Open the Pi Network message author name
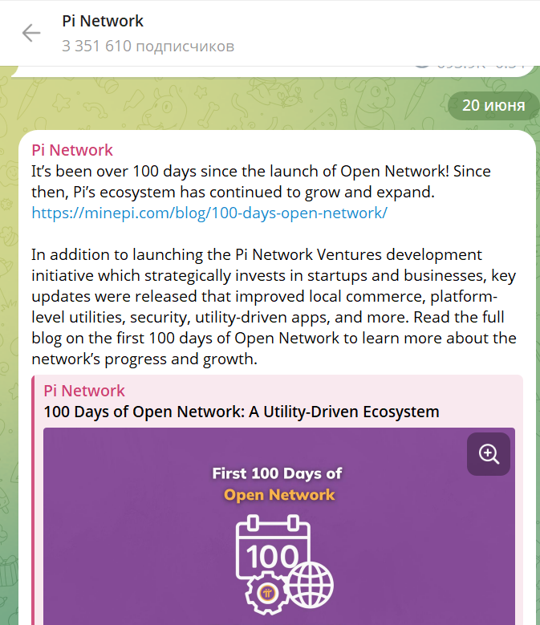The image size is (540, 625). [72, 150]
